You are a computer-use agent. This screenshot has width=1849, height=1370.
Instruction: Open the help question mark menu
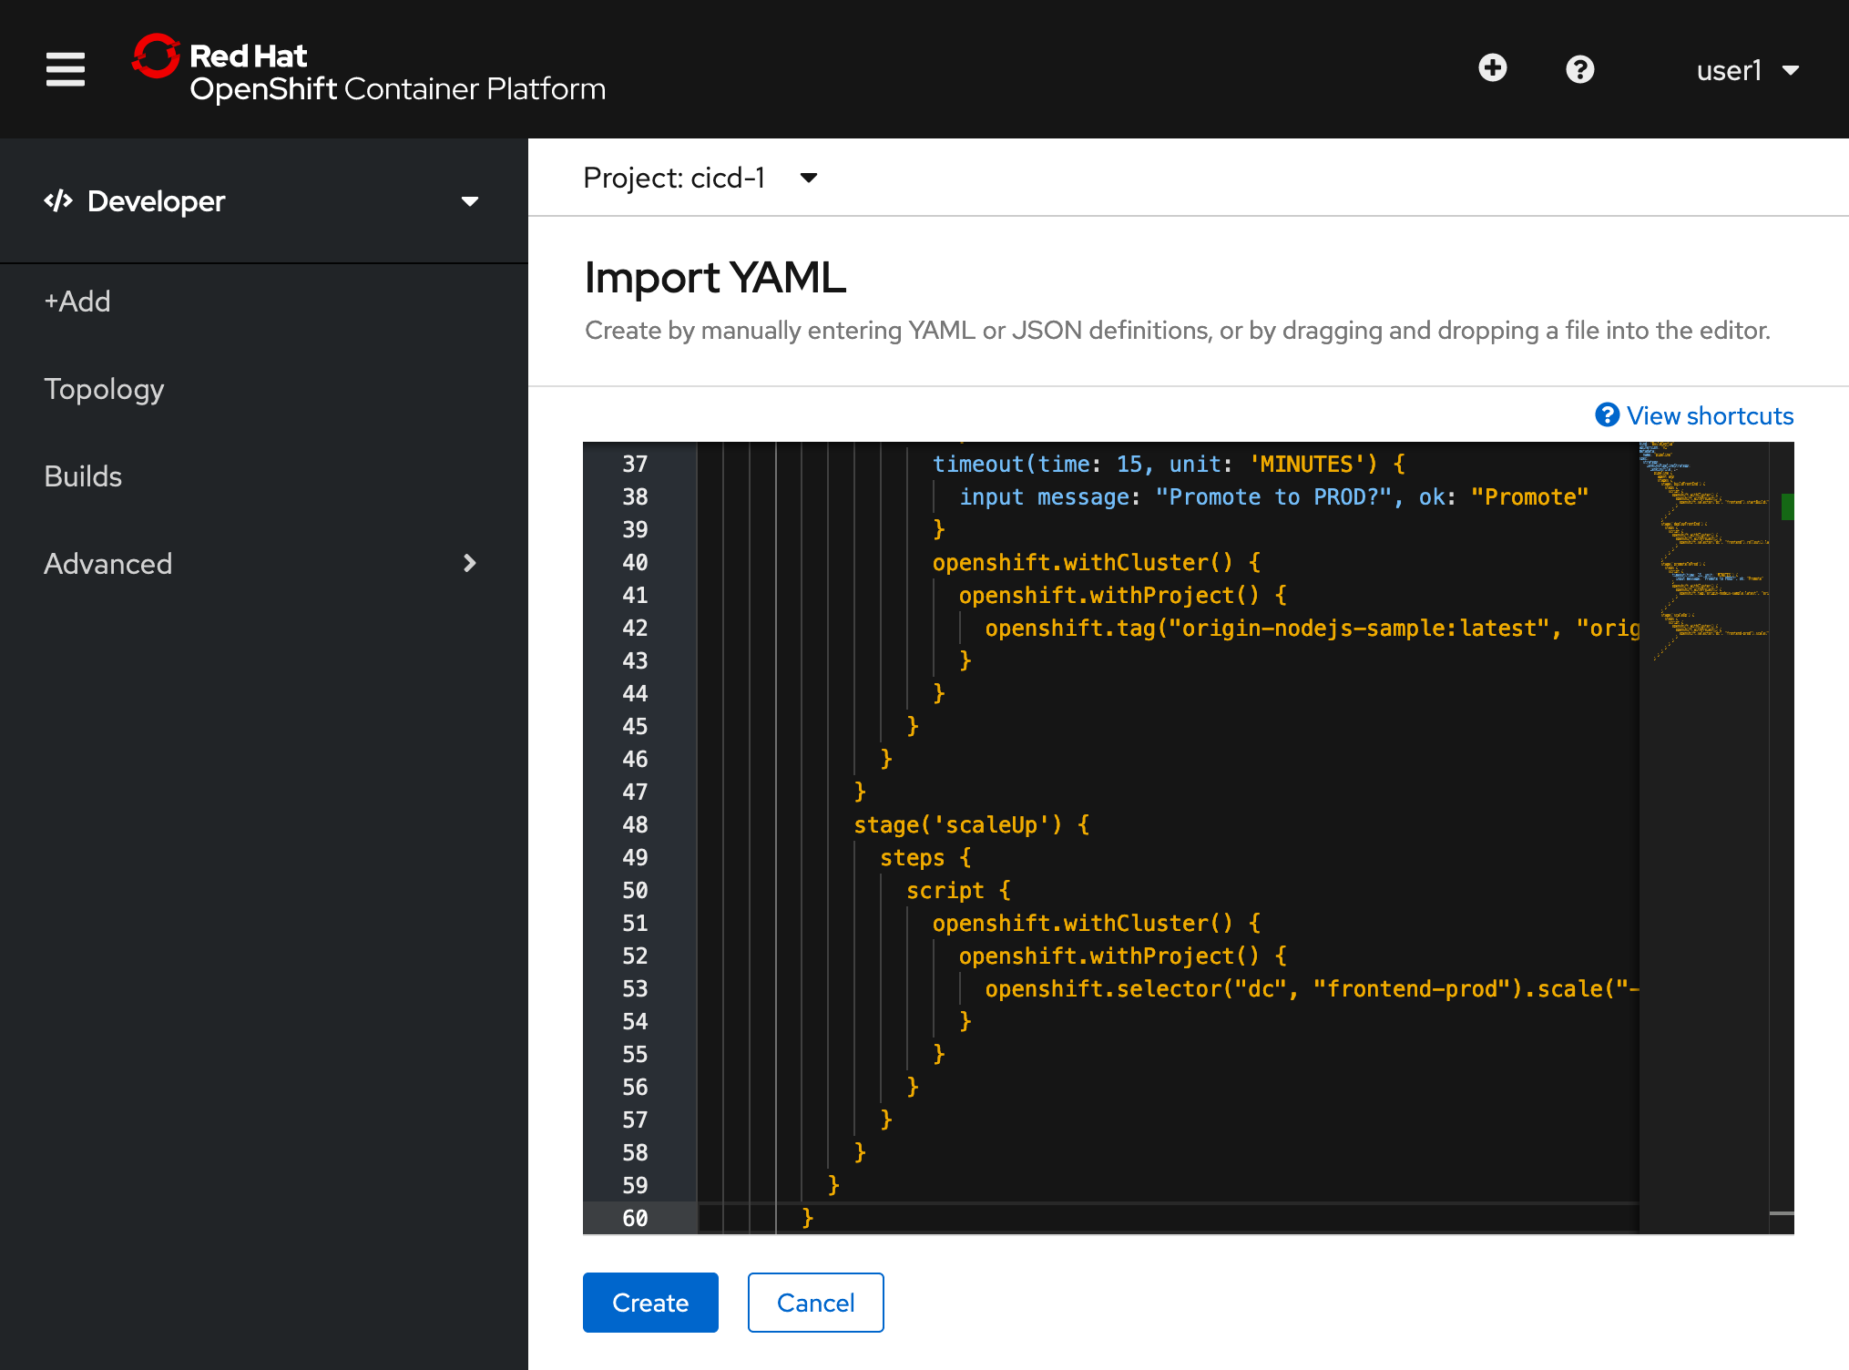[x=1580, y=69]
